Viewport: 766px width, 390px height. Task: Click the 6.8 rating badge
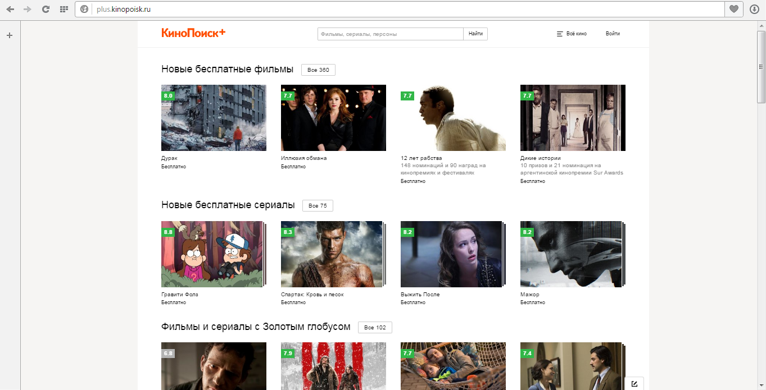[168, 354]
